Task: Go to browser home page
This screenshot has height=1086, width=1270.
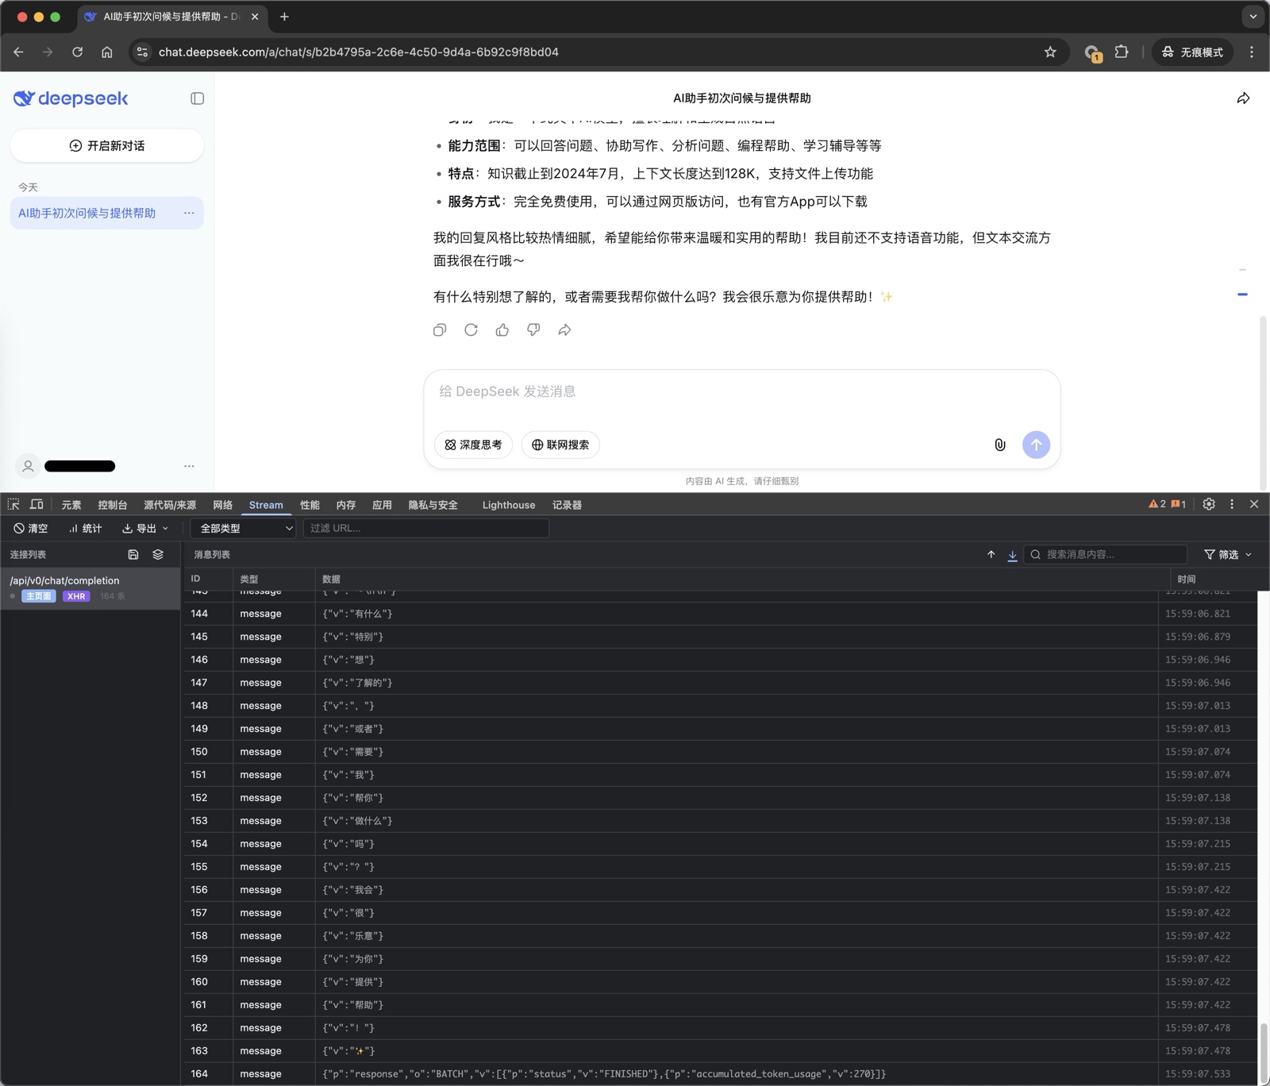Action: click(x=106, y=52)
